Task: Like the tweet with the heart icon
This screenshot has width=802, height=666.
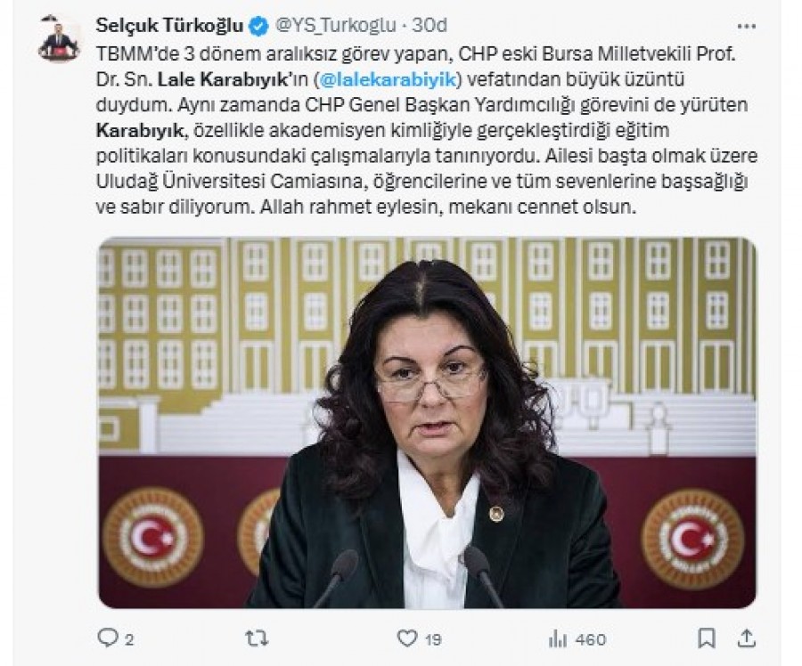Action: 407,638
